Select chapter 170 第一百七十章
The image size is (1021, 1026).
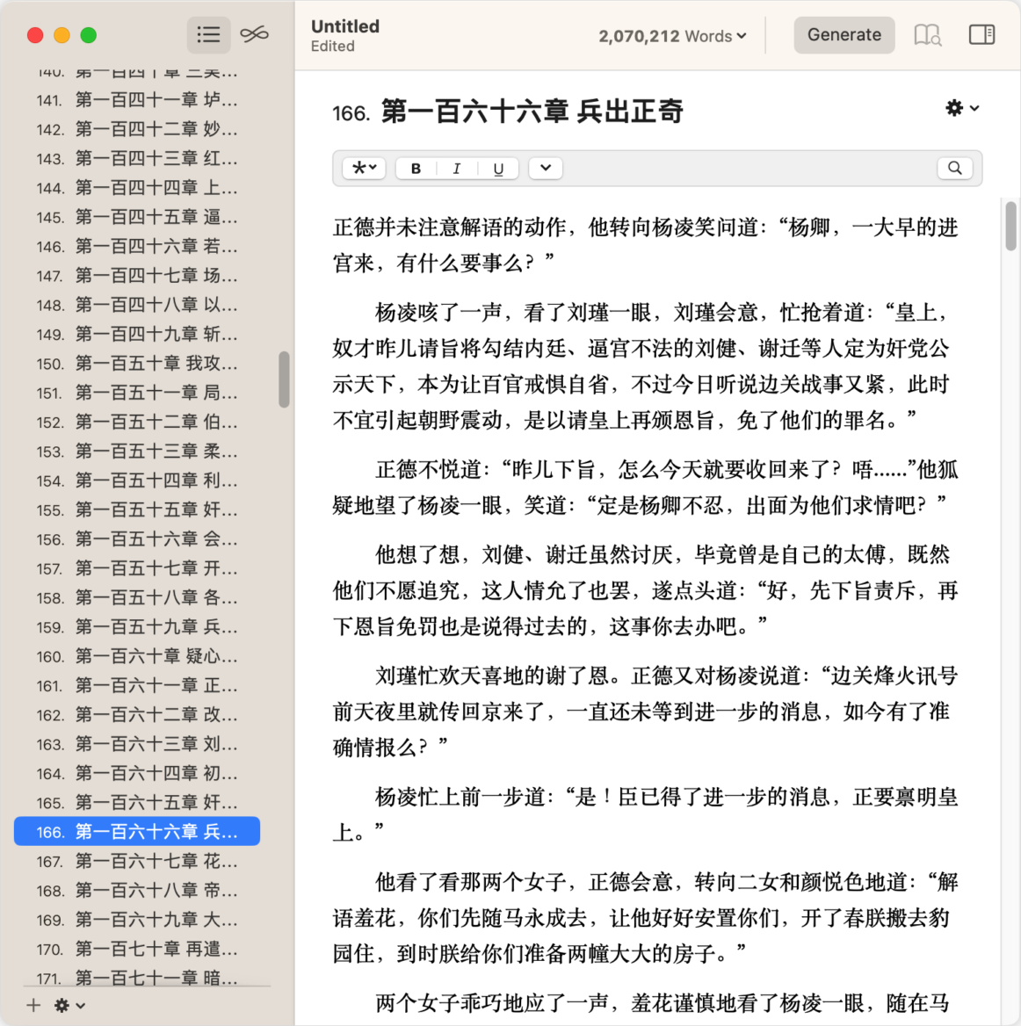pos(137,950)
